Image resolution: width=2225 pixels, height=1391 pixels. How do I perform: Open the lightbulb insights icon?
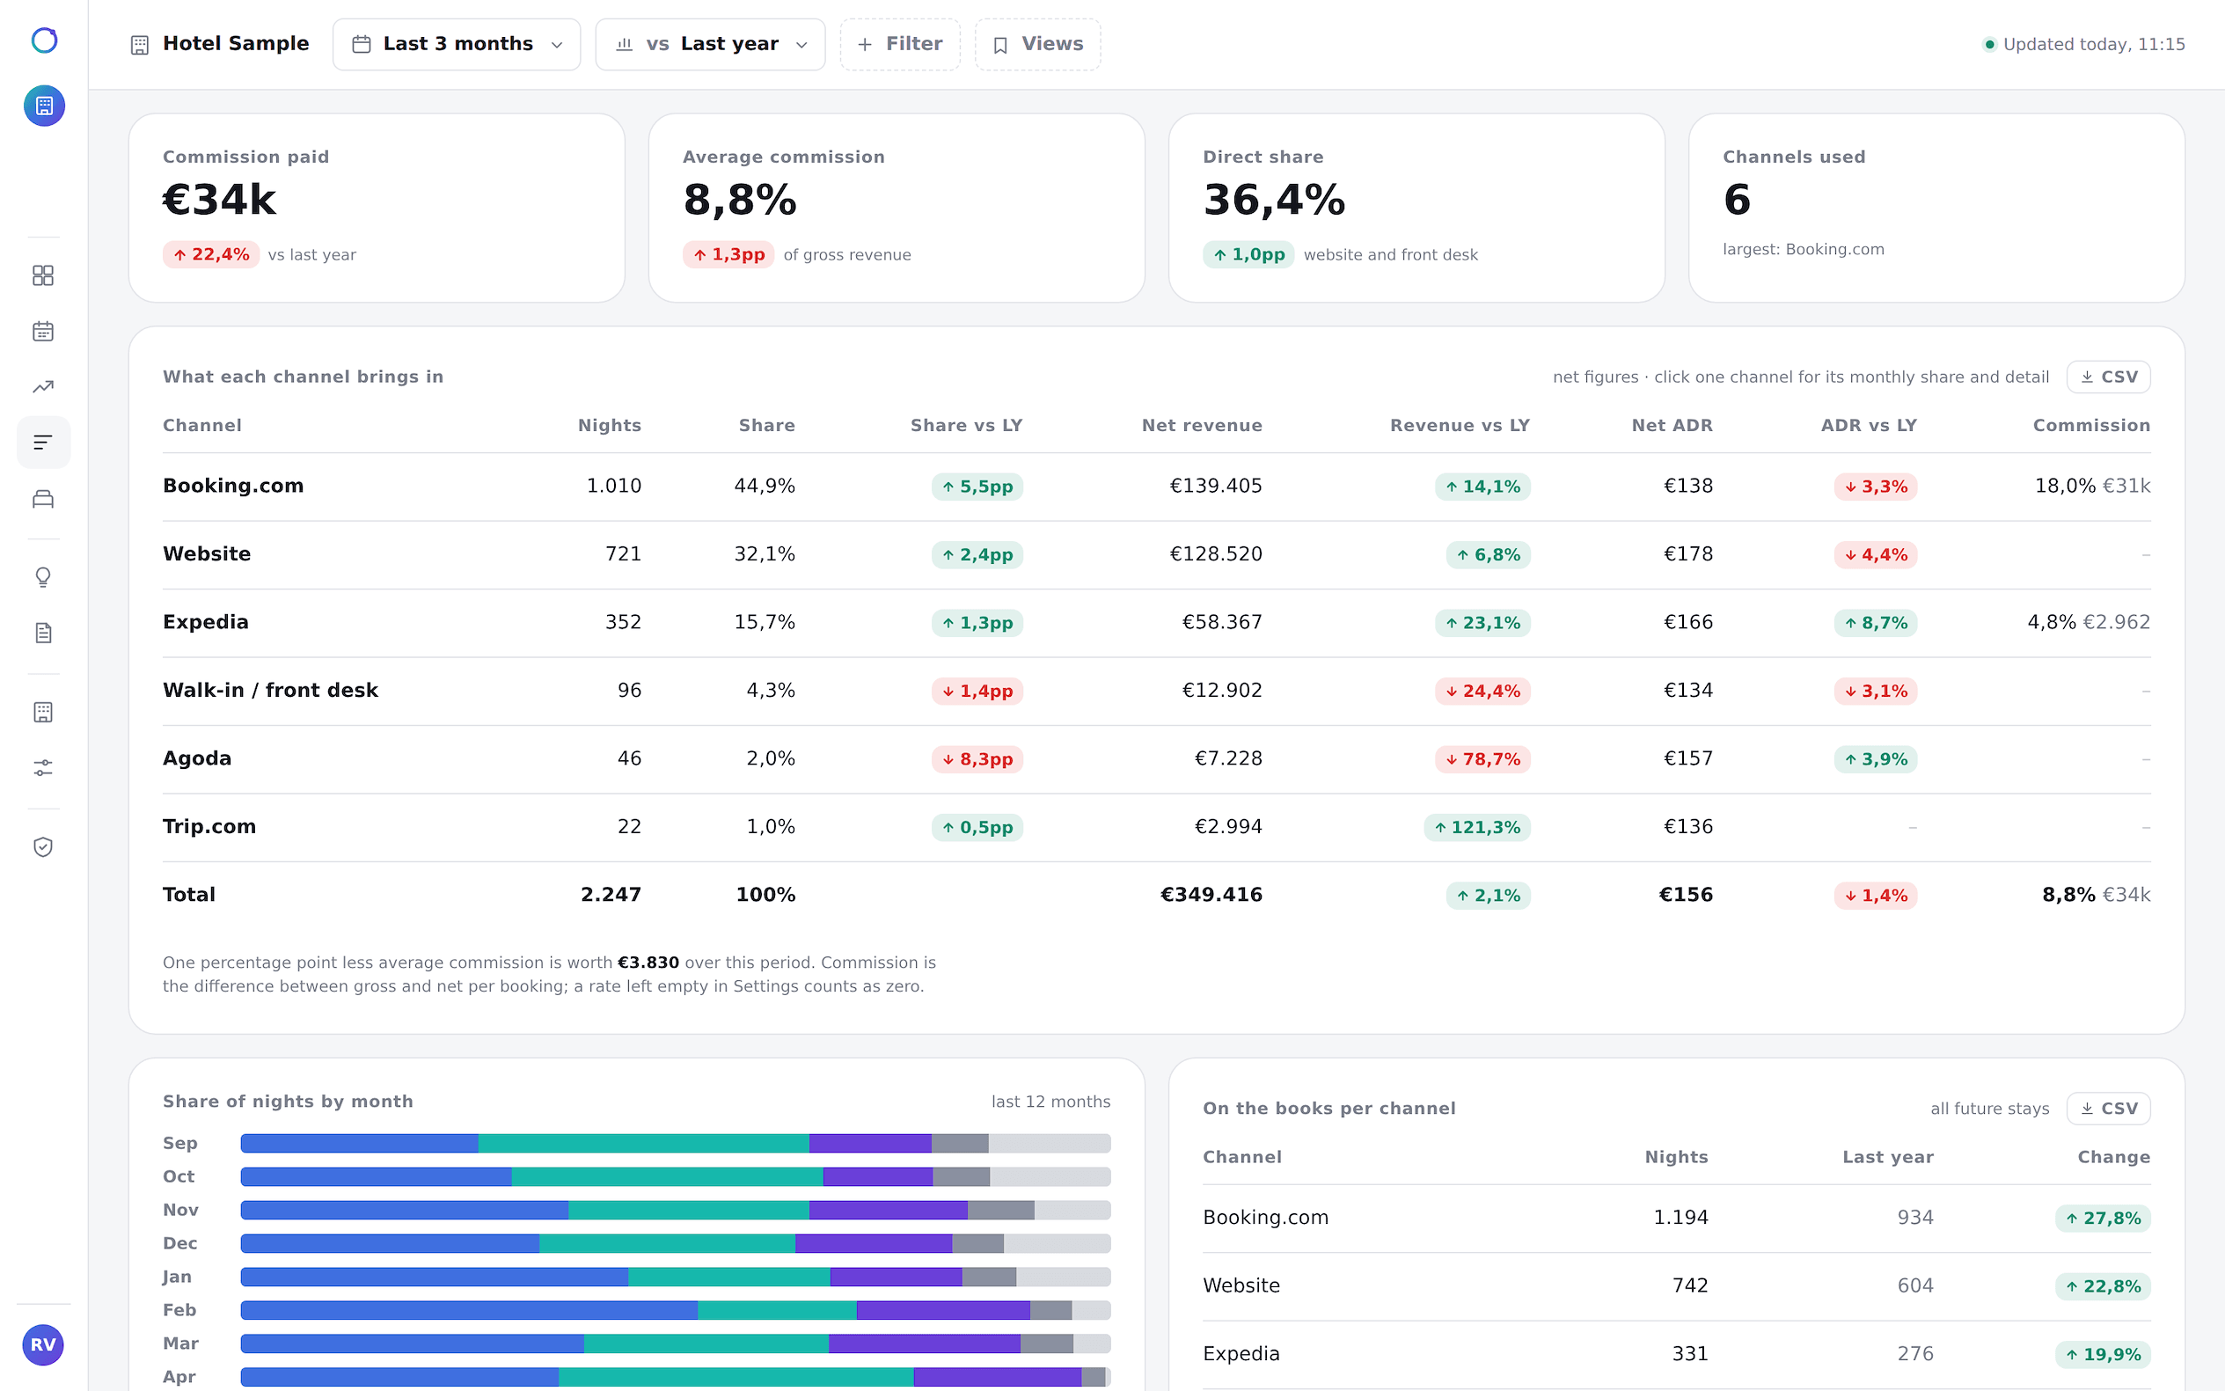(43, 577)
